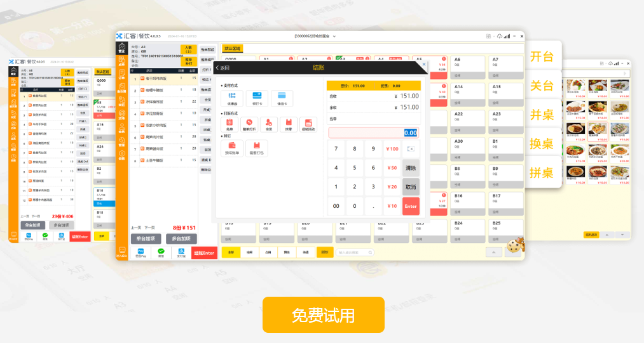Select the 全部 table filter tab
Screen dimensions: 644x343
click(231, 252)
